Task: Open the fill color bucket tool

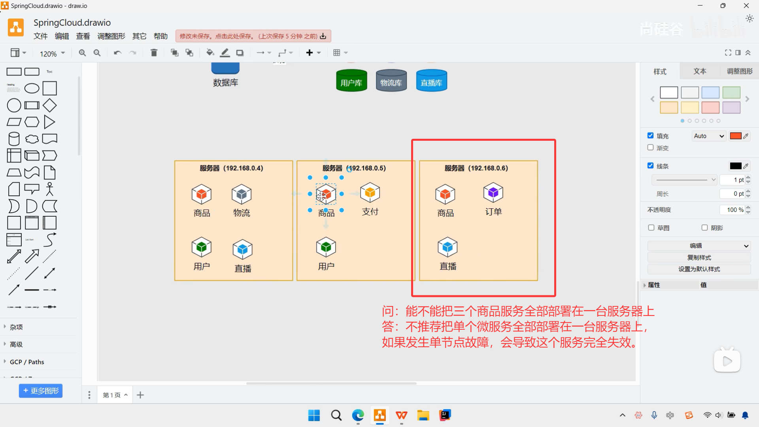Action: [210, 52]
